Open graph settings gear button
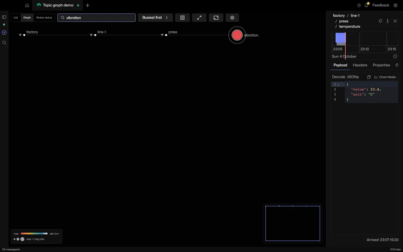This screenshot has height=252, width=403. point(232,18)
